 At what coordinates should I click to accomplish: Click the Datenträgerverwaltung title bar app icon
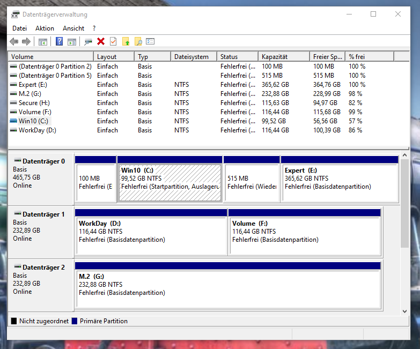(15, 14)
